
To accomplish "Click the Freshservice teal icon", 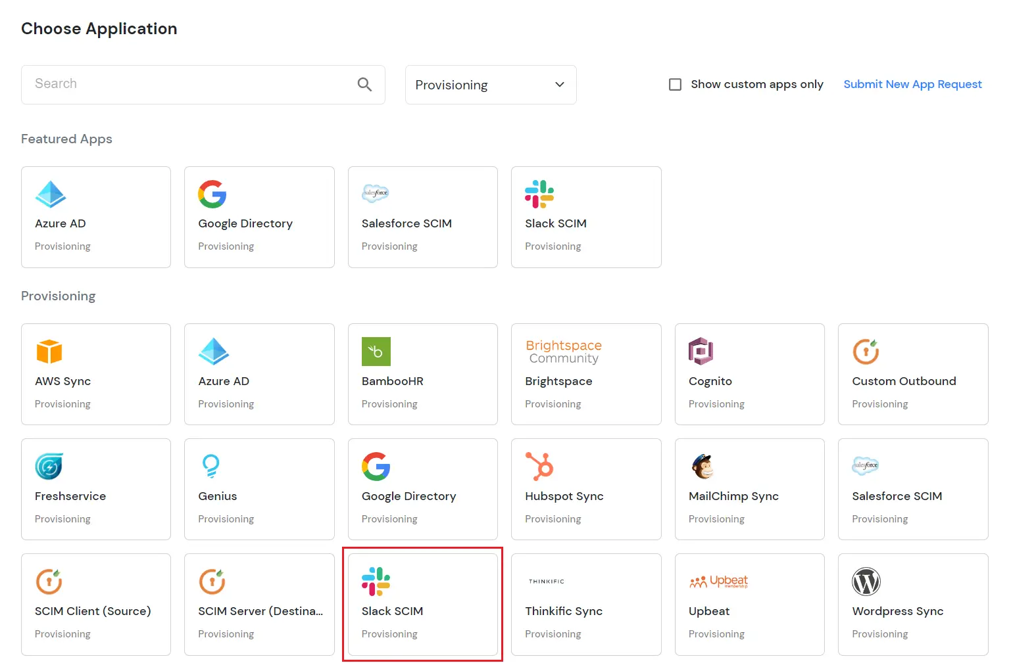I will (x=49, y=467).
